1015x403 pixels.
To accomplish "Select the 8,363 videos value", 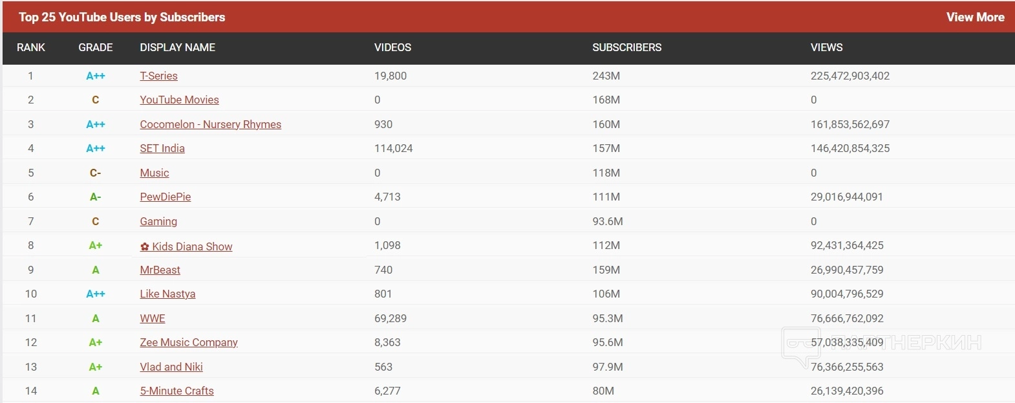I will tap(387, 342).
